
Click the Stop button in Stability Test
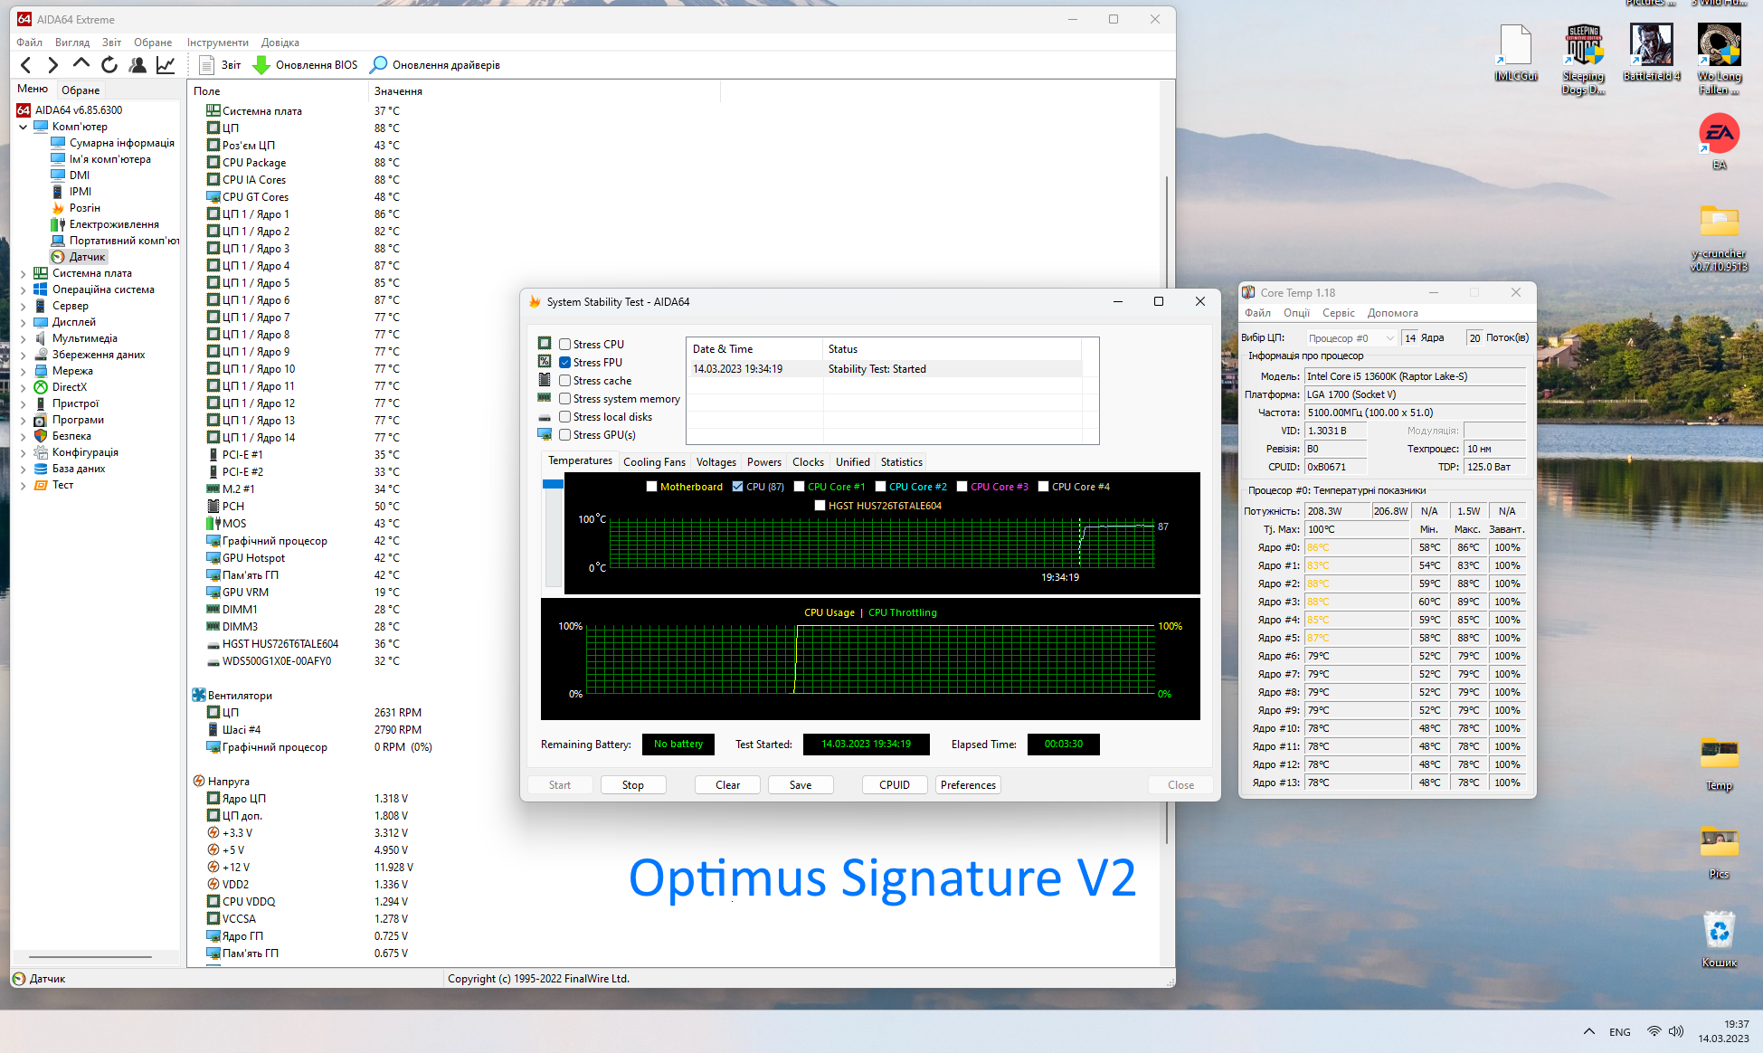coord(633,785)
